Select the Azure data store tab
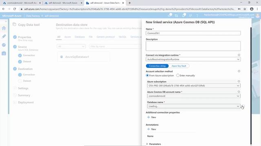The height and width of the screenshot is (146, 261). [x=67, y=37]
